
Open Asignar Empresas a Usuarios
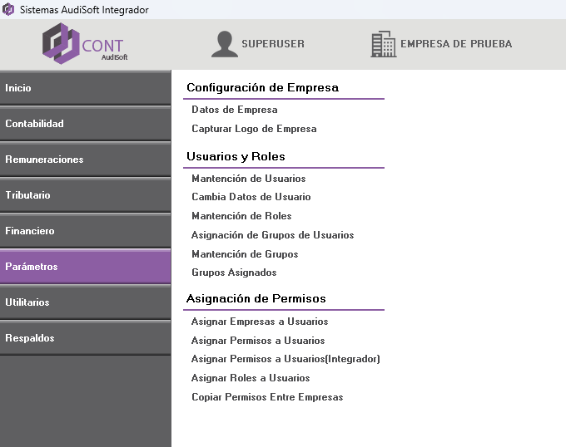point(260,322)
